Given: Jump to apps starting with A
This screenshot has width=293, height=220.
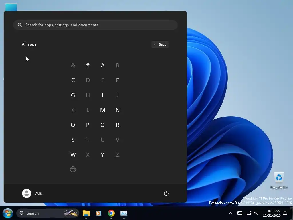Looking at the screenshot, I should [103, 65].
